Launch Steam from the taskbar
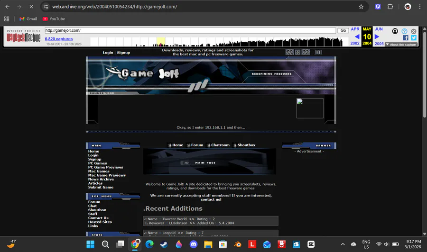The height and width of the screenshot is (252, 427). (164, 244)
